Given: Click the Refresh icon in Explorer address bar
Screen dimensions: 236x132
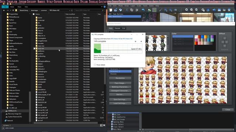Looking at the screenshot, I should [x=72, y=10].
